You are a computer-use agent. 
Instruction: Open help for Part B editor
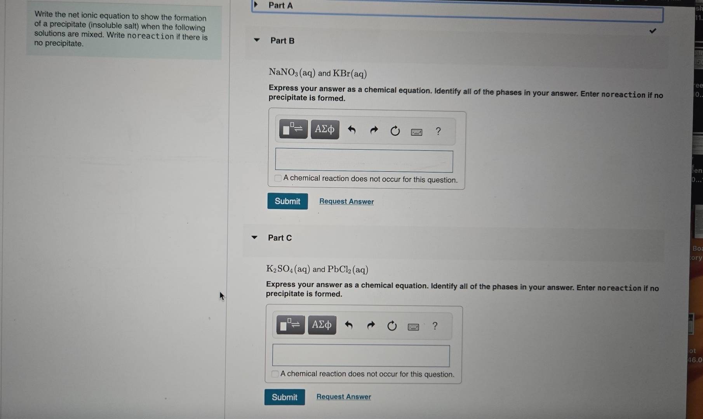pyautogui.click(x=438, y=131)
